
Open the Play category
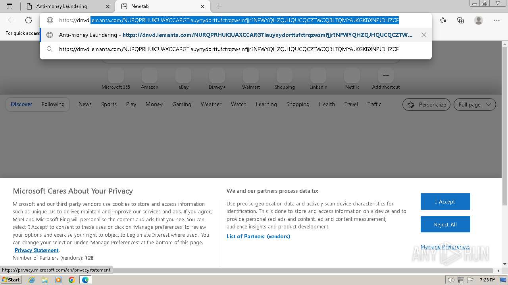131,104
